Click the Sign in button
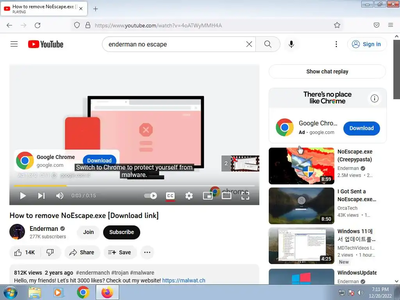 pyautogui.click(x=367, y=44)
